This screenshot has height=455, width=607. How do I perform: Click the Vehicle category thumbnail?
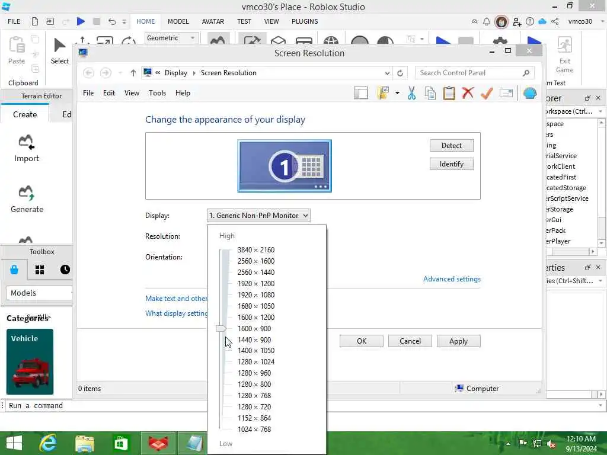[30, 362]
